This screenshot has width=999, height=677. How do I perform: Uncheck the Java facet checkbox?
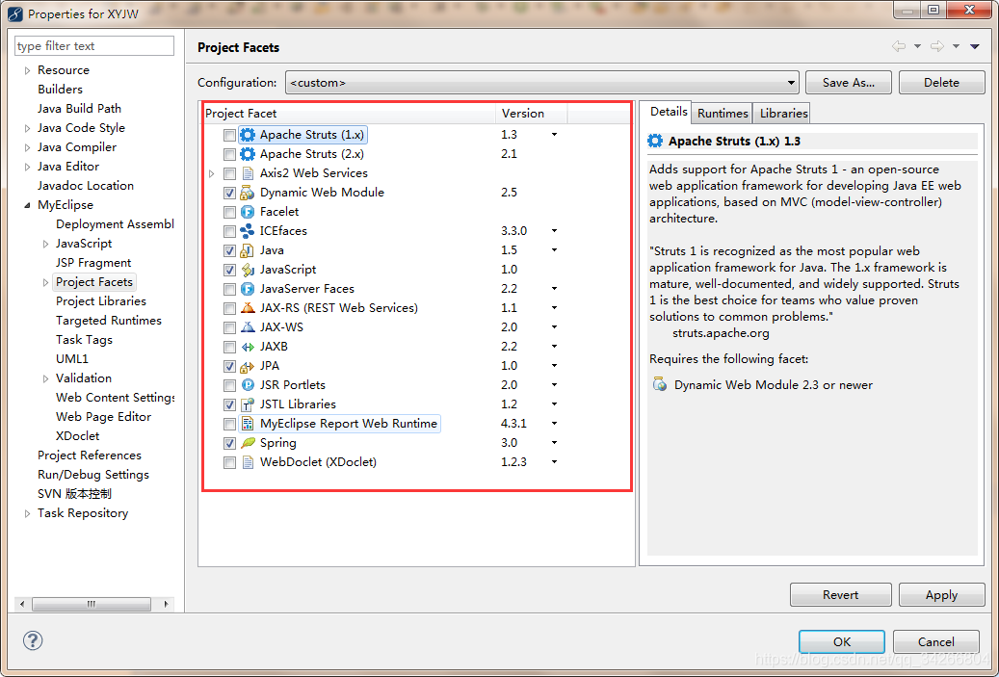click(229, 251)
